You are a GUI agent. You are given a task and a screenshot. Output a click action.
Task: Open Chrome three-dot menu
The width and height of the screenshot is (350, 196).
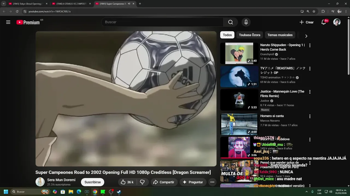[346, 11]
